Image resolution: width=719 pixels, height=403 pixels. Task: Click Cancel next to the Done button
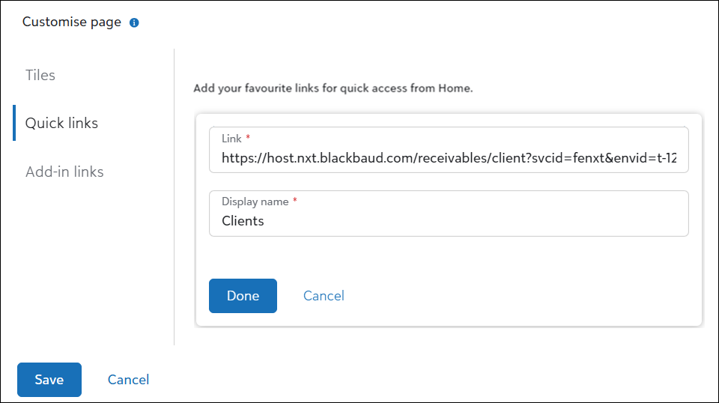(324, 296)
